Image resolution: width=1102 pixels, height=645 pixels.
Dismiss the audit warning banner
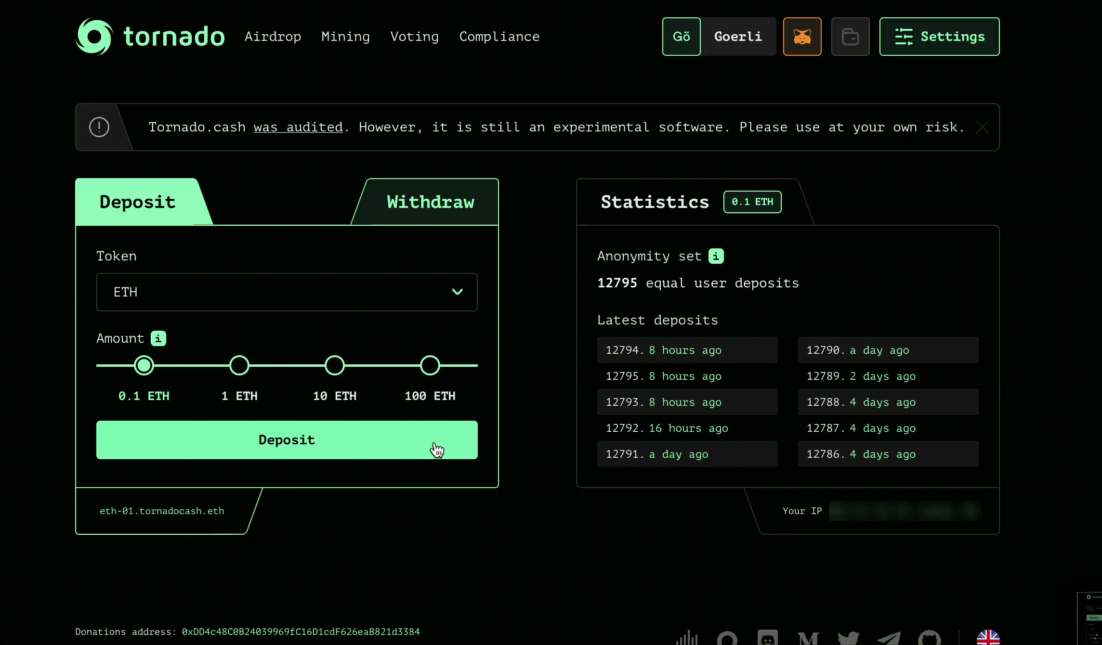[x=982, y=128]
